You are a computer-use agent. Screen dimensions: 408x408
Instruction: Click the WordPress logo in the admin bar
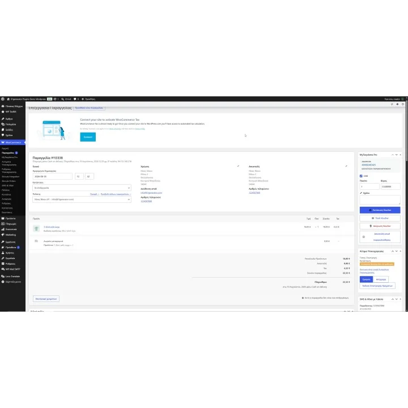[3, 99]
